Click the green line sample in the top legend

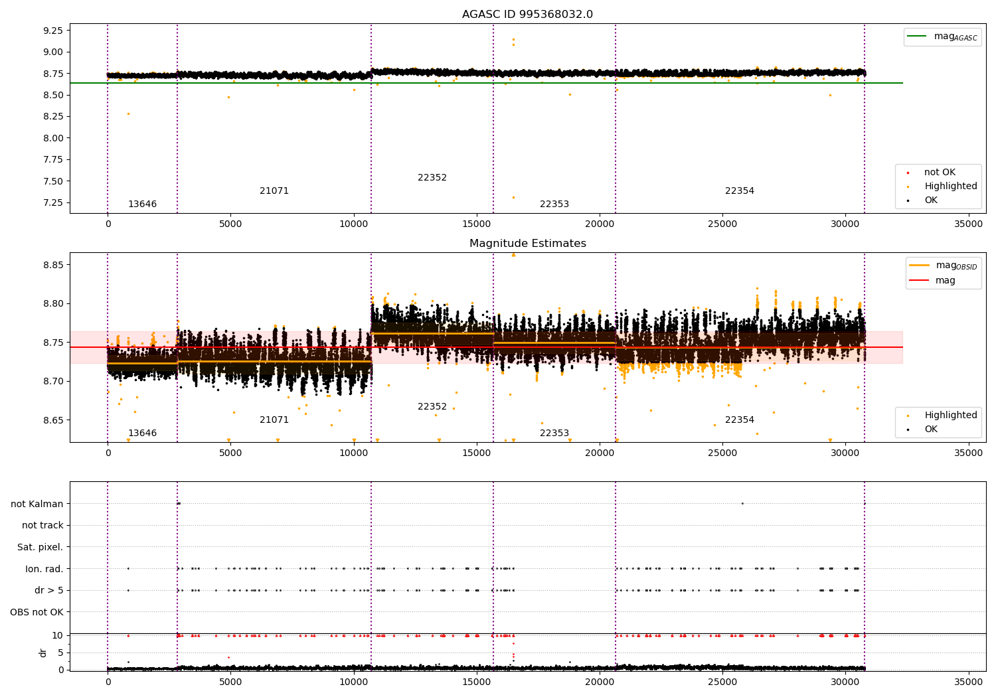pos(918,37)
